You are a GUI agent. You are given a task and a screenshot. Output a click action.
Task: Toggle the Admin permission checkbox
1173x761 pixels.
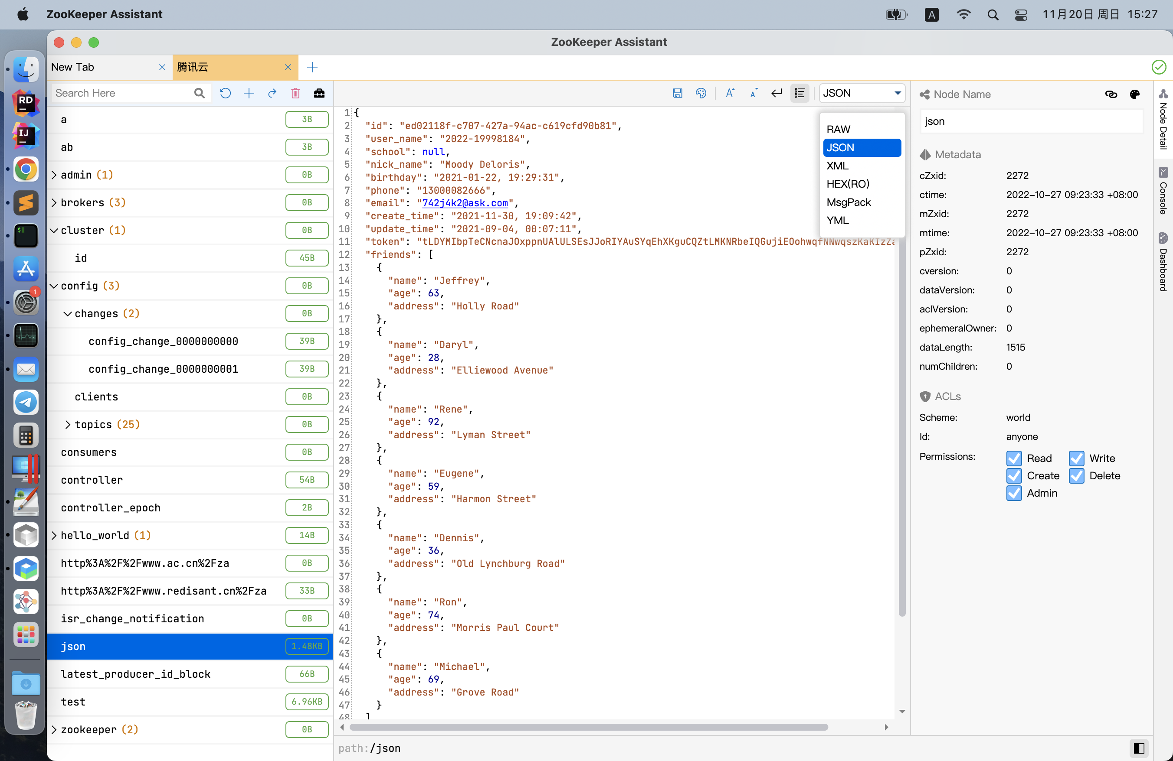pos(1014,493)
